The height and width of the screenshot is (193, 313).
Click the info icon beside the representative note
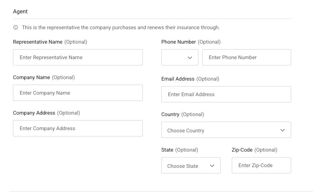(x=16, y=28)
